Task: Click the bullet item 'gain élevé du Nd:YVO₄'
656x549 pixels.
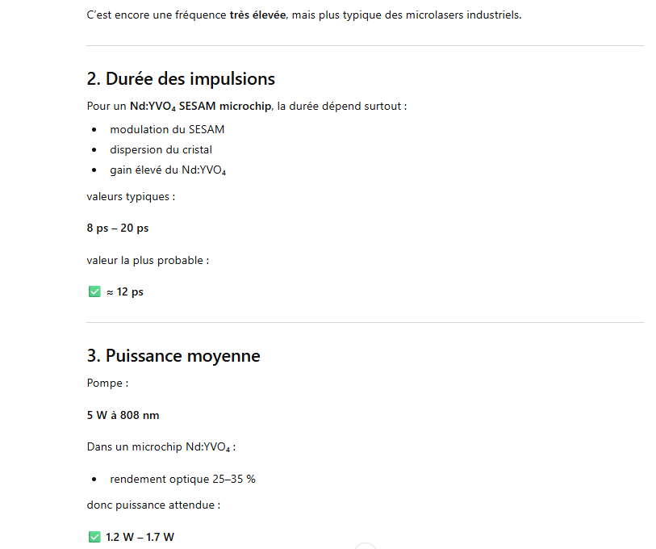Action: [x=168, y=170]
